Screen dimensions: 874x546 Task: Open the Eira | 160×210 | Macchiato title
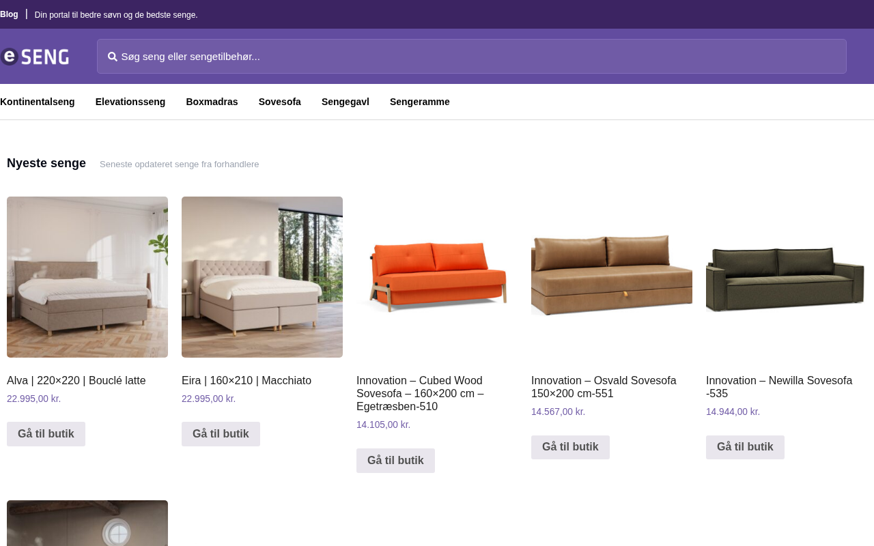pyautogui.click(x=246, y=381)
